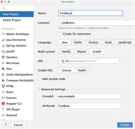This screenshot has height=129, width=135.
Task: Click the Quarkus generator icon
Action: [x=3, y=57]
